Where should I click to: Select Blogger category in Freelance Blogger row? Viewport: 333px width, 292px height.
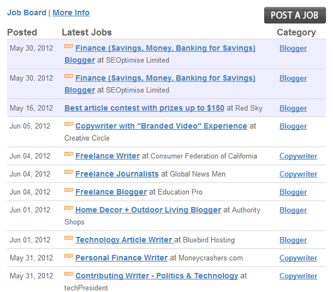[x=293, y=192]
